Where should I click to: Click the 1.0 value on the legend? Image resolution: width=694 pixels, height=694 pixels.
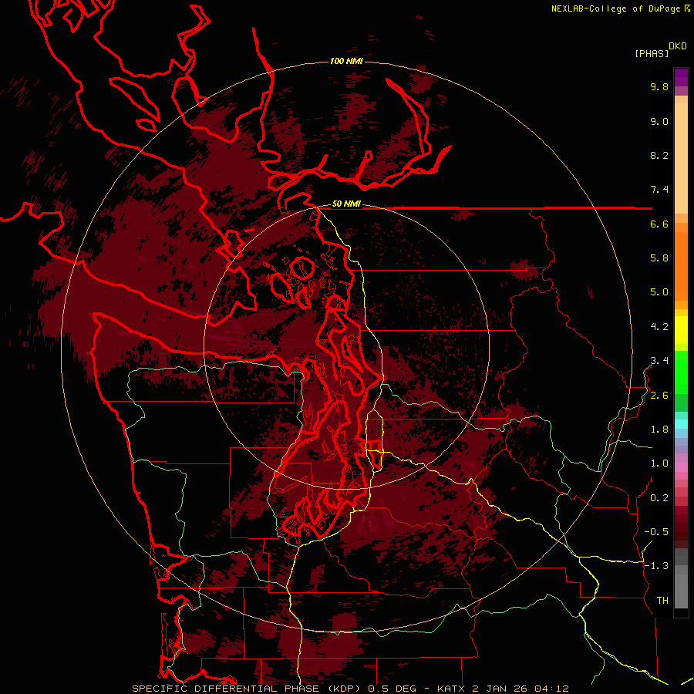tap(659, 463)
